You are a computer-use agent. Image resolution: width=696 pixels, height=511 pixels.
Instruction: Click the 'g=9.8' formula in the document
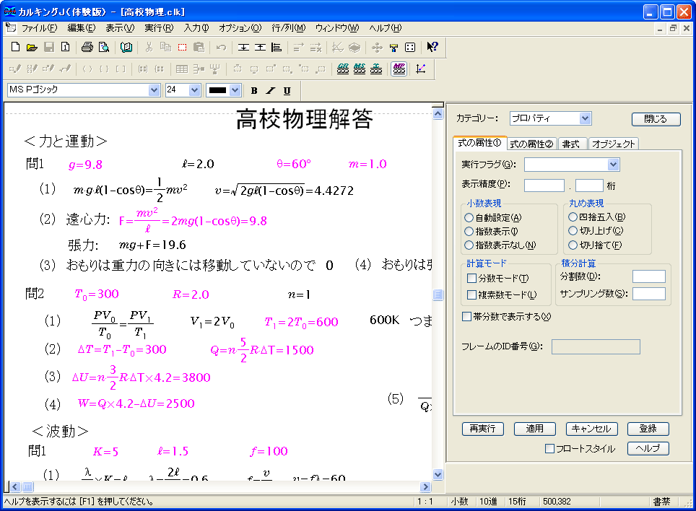pos(85,165)
